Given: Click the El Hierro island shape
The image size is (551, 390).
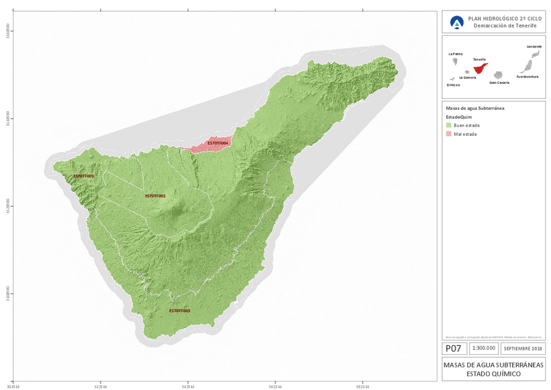Looking at the screenshot, I should (451, 79).
